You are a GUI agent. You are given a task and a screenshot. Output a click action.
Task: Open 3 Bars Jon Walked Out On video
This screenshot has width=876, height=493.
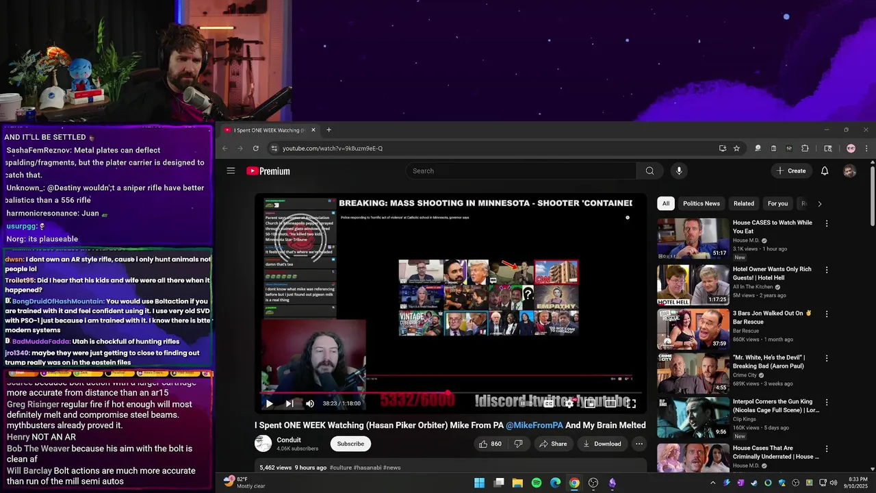[x=772, y=318]
